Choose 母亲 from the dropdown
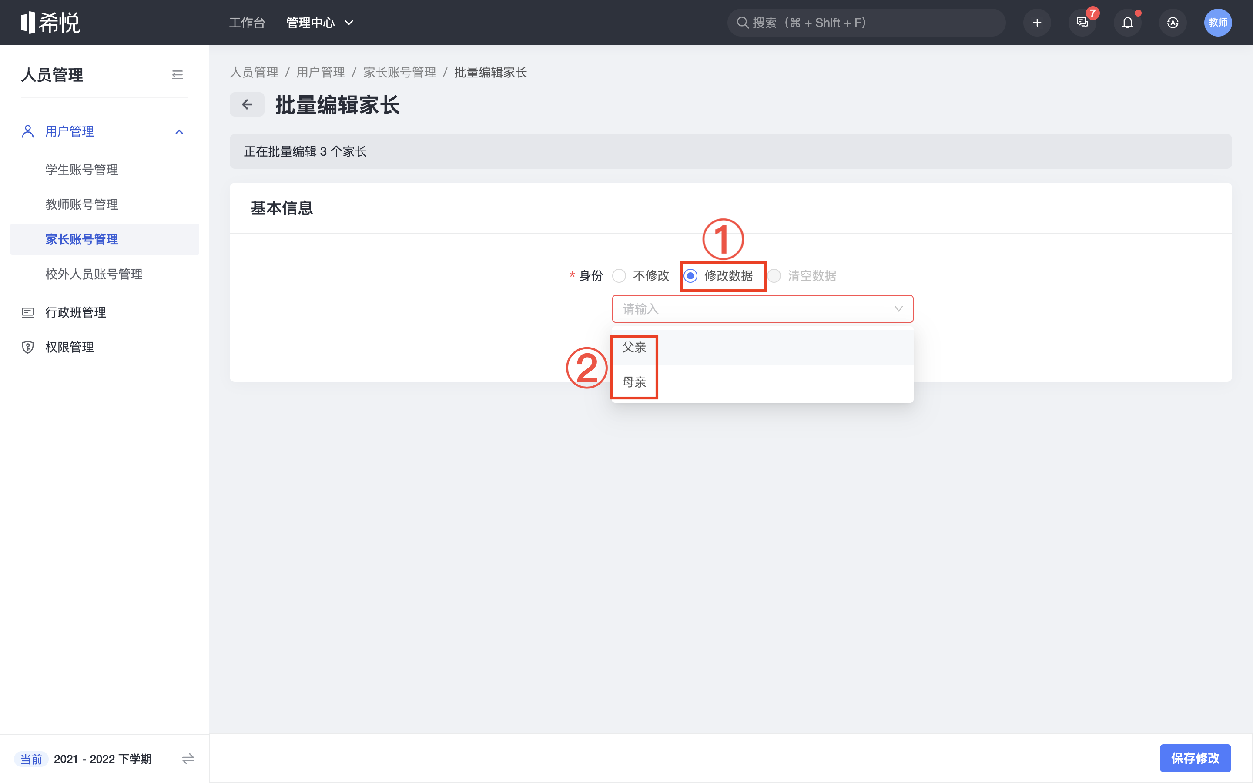1253x783 pixels. click(762, 382)
